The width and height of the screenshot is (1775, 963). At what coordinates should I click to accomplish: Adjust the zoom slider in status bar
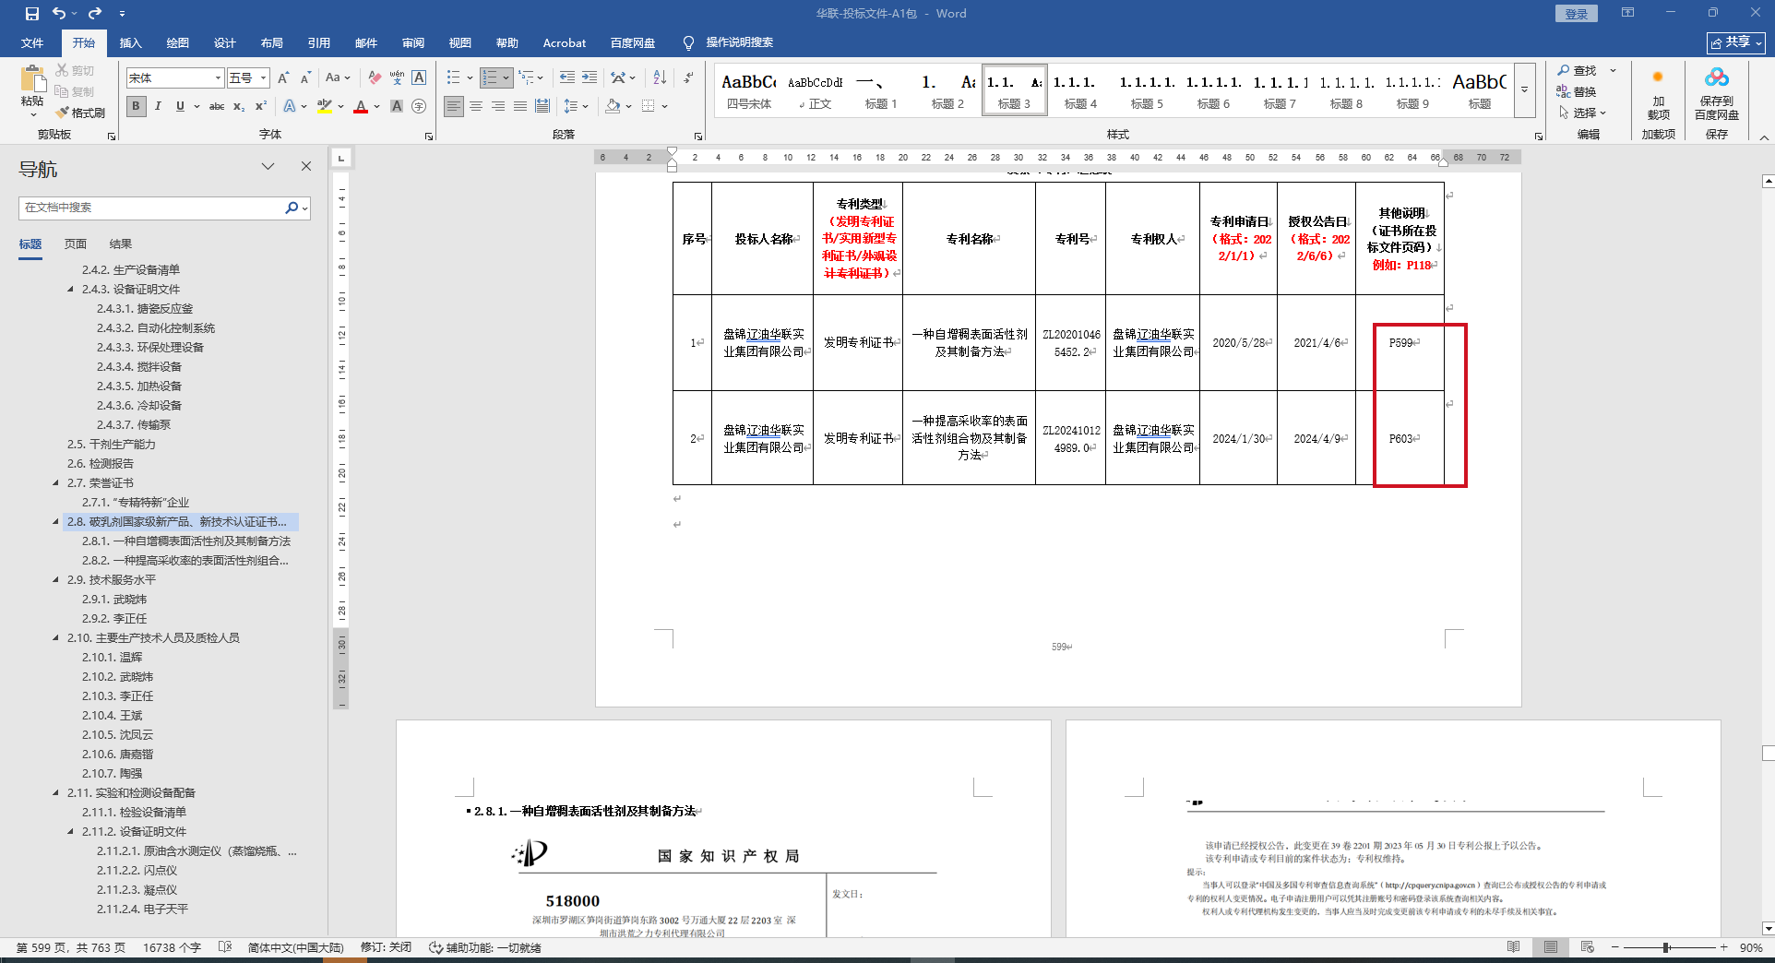point(1666,947)
